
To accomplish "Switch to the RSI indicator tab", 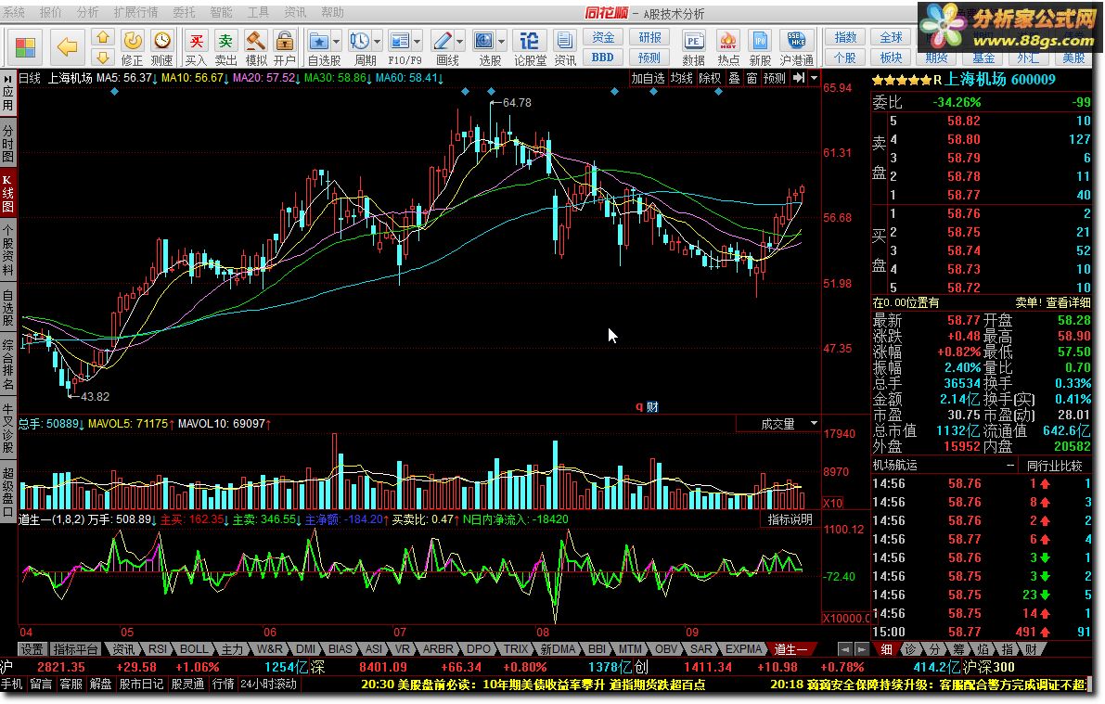I will (158, 649).
